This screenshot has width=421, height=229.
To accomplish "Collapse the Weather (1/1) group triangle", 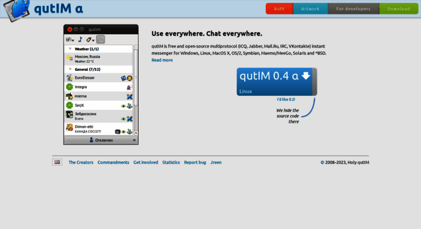I will coord(70,49).
